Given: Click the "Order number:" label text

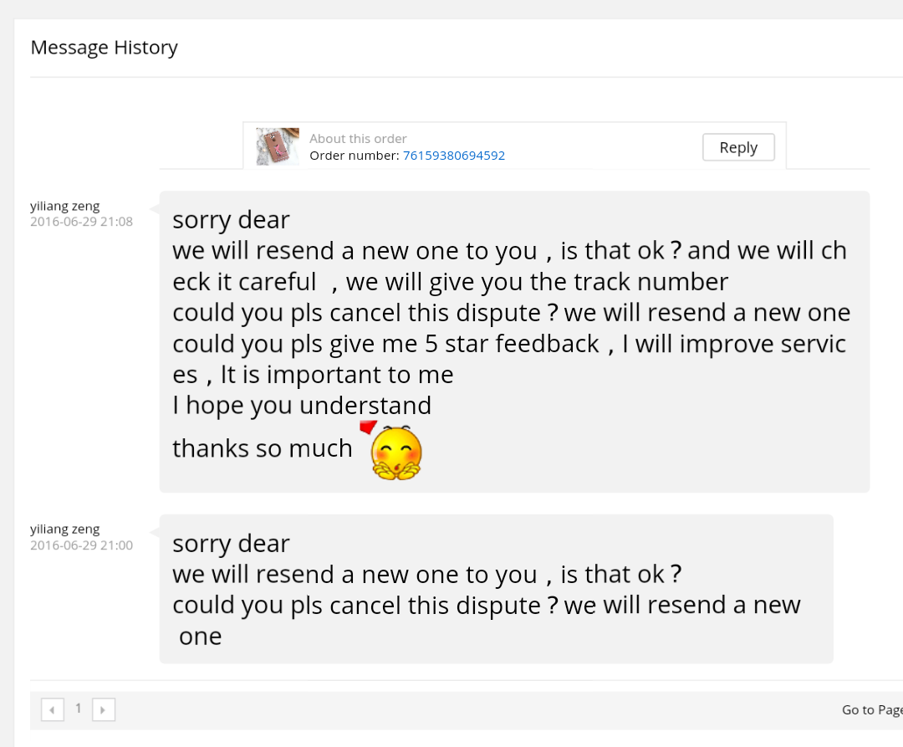Looking at the screenshot, I should click(355, 156).
